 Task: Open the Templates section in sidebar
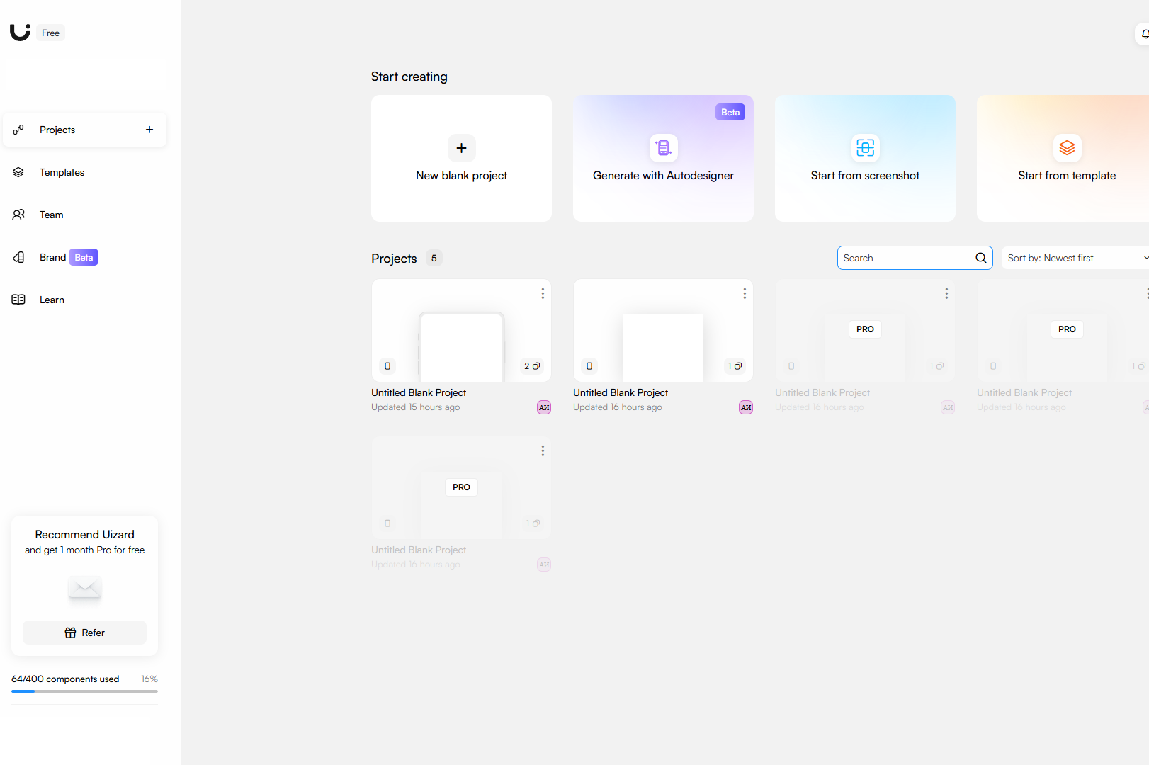click(x=62, y=172)
